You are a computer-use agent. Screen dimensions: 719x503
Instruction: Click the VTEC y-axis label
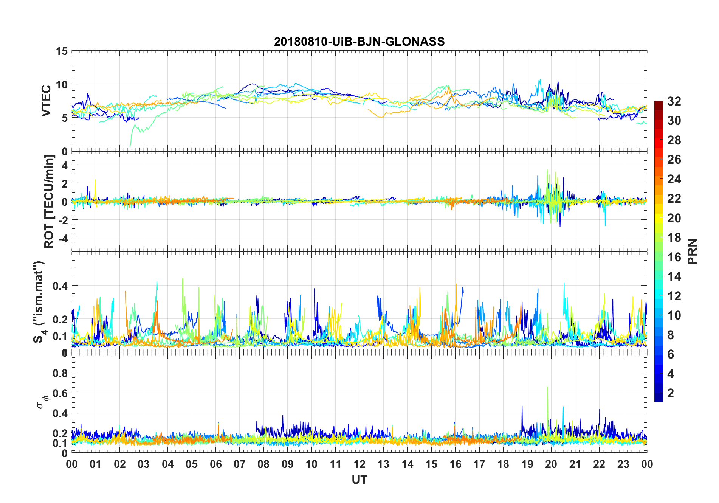(46, 101)
